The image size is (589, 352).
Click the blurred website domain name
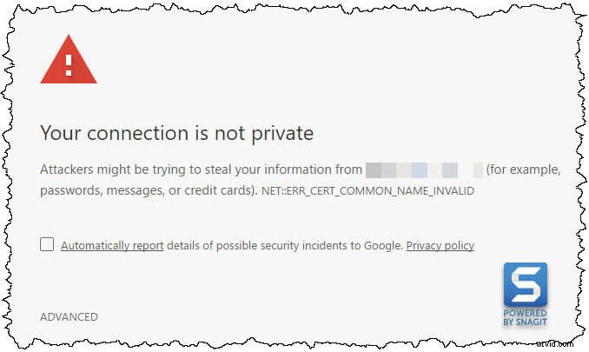[x=423, y=169]
